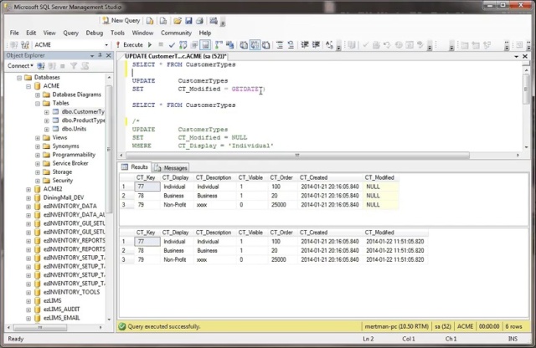Open the Community menu
The image size is (536, 348).
coord(176,33)
